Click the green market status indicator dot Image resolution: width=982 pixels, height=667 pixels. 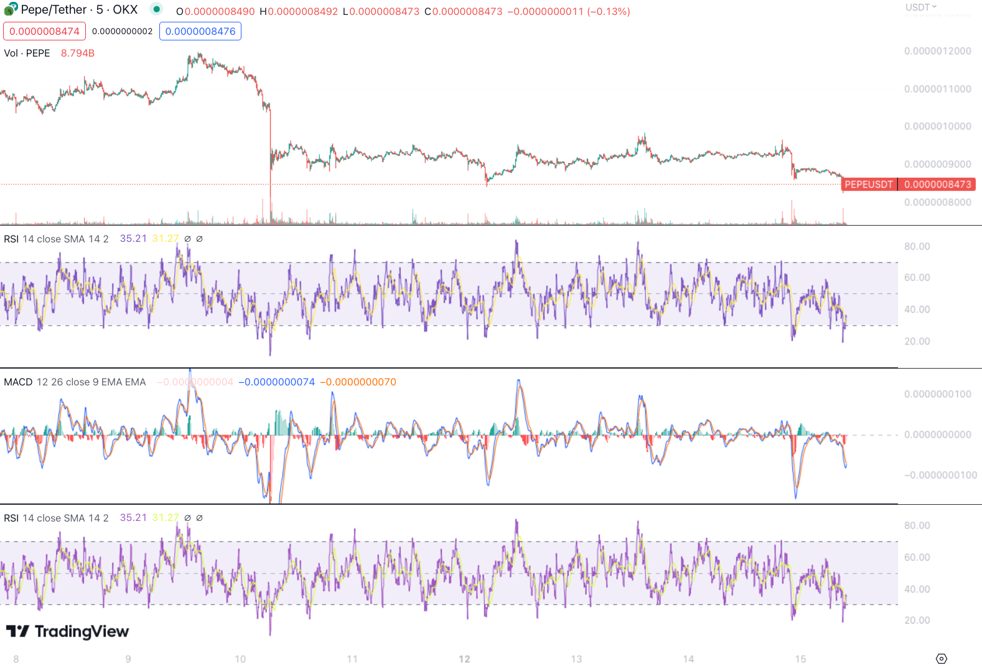coord(157,9)
